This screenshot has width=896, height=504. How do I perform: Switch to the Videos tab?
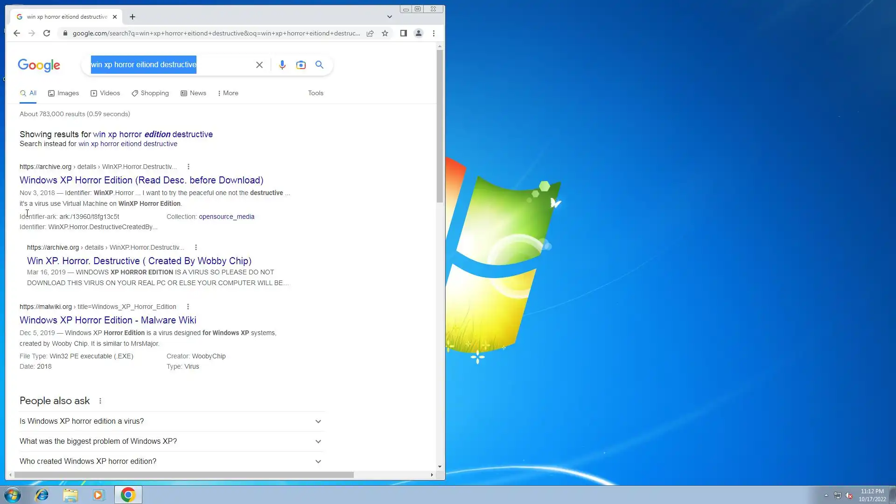click(105, 93)
